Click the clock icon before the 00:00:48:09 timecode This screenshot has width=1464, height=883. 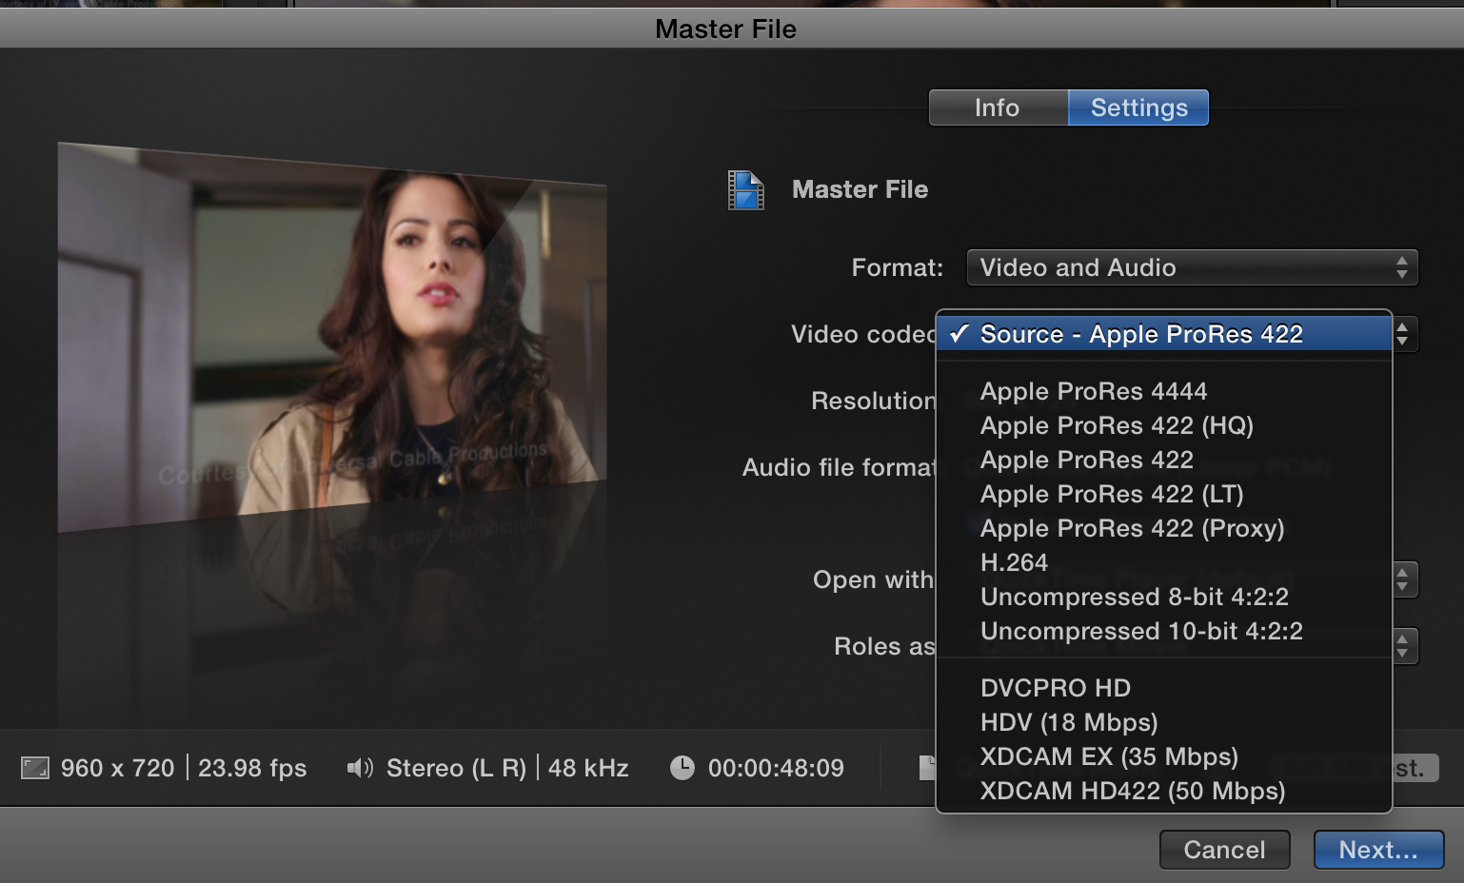coord(683,767)
